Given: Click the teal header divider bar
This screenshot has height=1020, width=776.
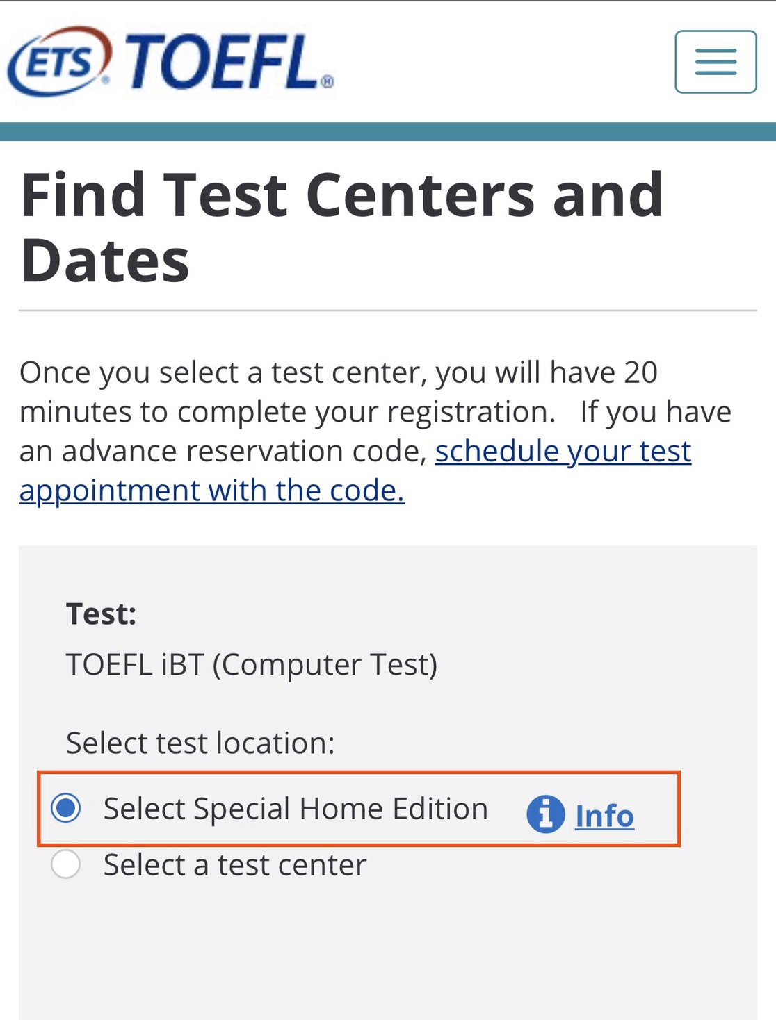Looking at the screenshot, I should point(388,132).
